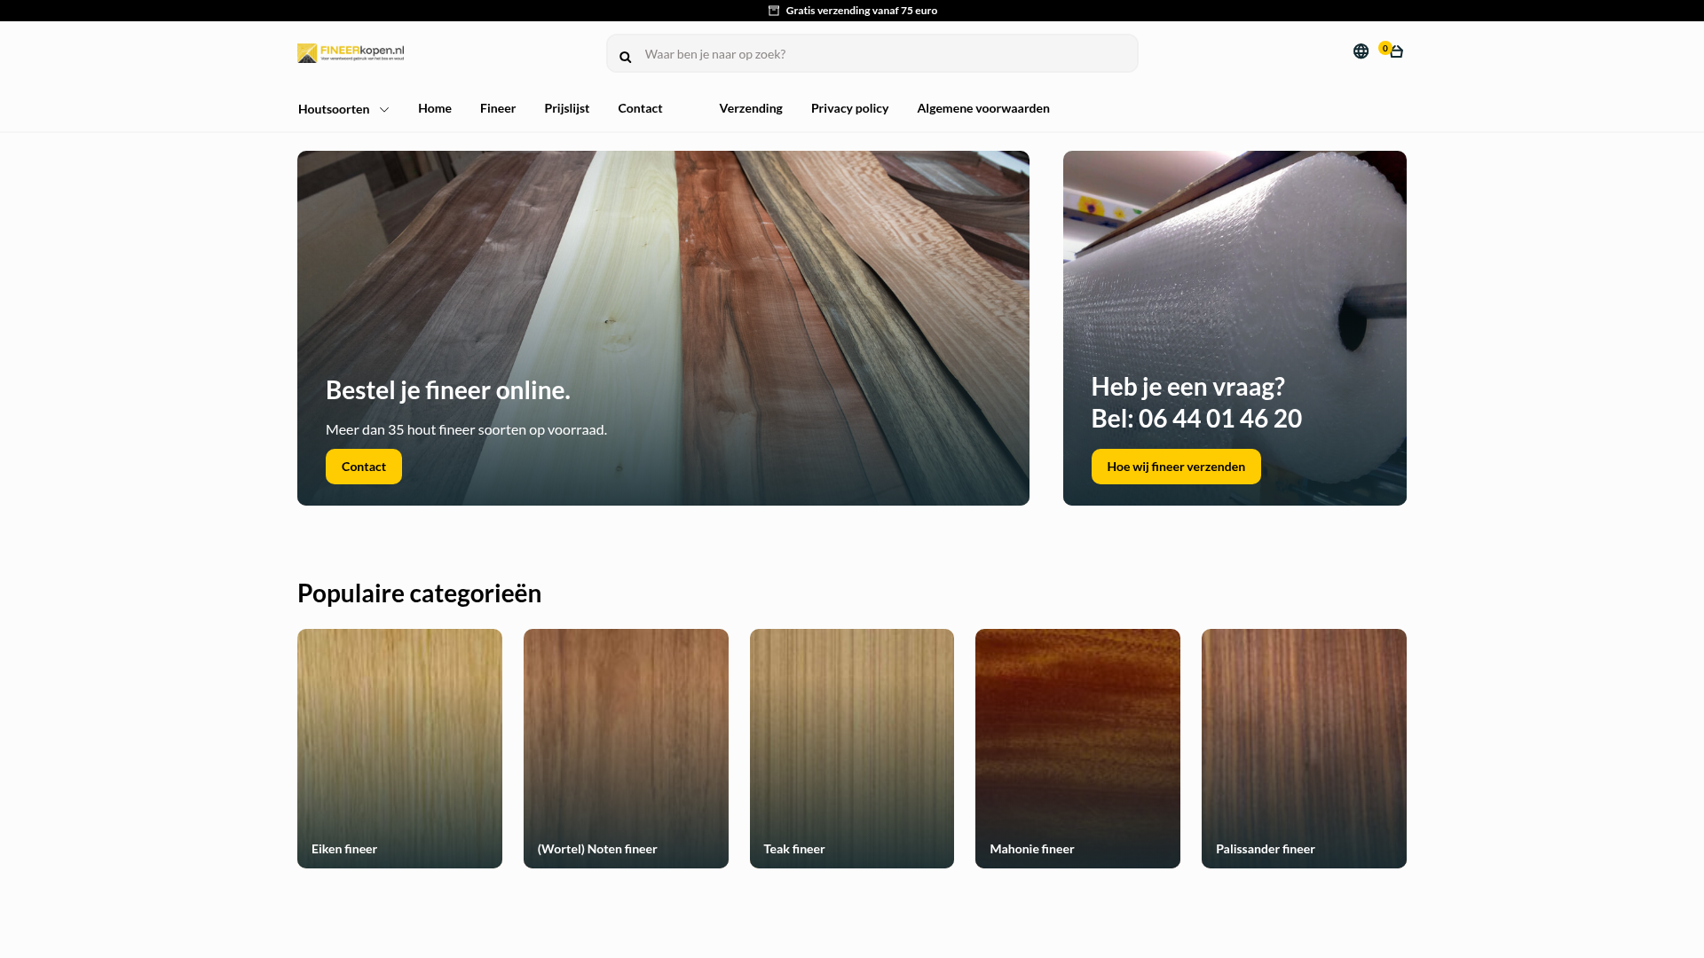The width and height of the screenshot is (1704, 958).
Task: Open the language globe icon
Action: (x=1361, y=51)
